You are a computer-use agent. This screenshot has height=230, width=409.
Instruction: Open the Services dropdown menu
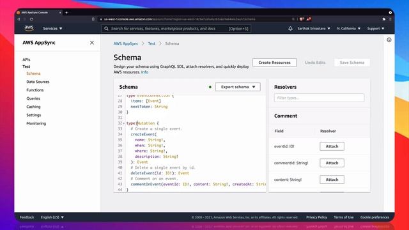(x=52, y=28)
